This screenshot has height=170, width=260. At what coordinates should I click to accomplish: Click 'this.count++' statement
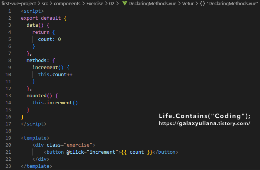(x=55, y=75)
